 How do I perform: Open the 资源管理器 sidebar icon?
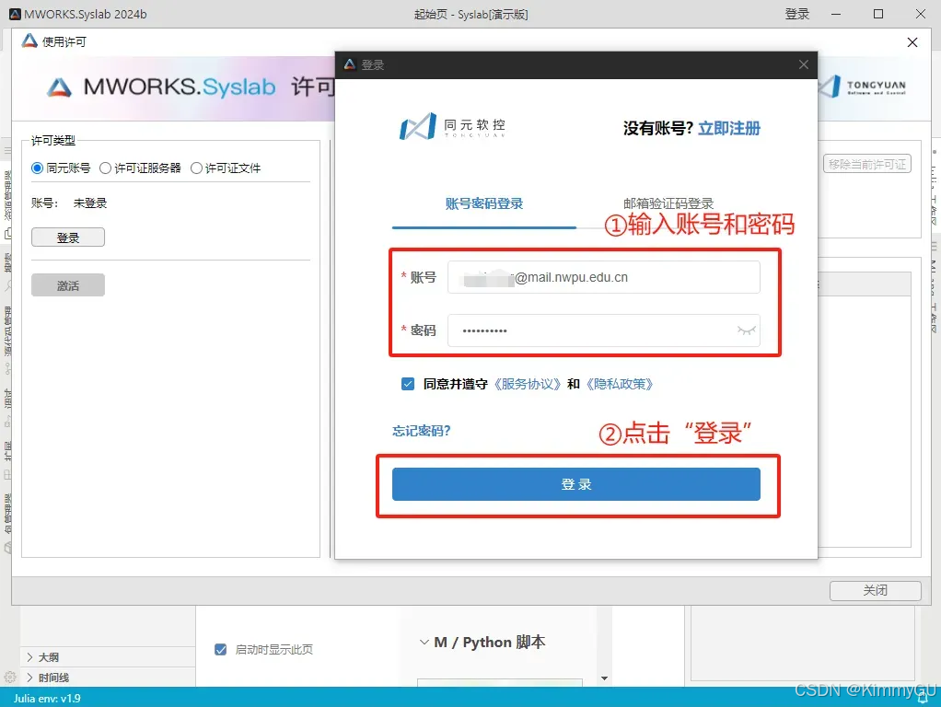point(7,234)
